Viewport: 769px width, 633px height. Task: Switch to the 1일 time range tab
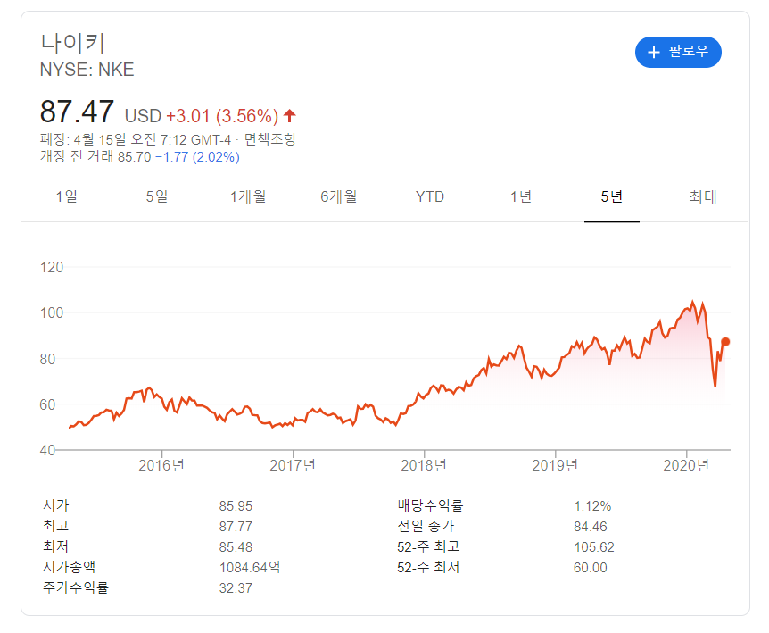(x=65, y=197)
